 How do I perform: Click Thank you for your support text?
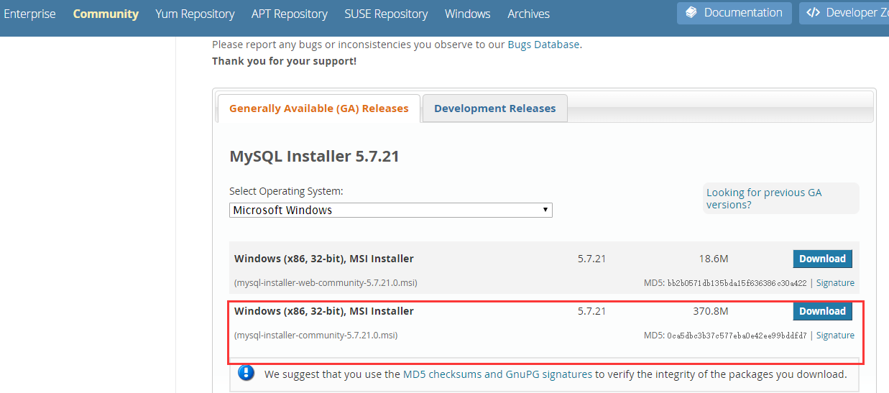(284, 61)
